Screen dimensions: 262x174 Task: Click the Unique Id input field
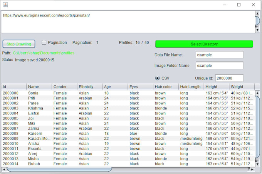229,78
